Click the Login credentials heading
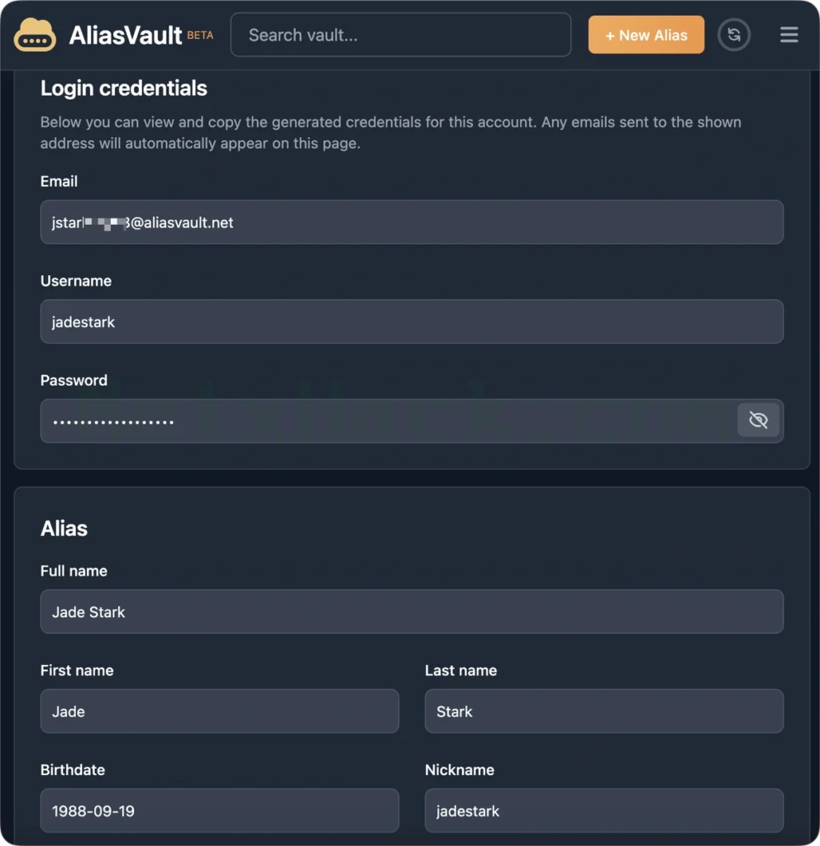The height and width of the screenshot is (846, 820). (124, 88)
